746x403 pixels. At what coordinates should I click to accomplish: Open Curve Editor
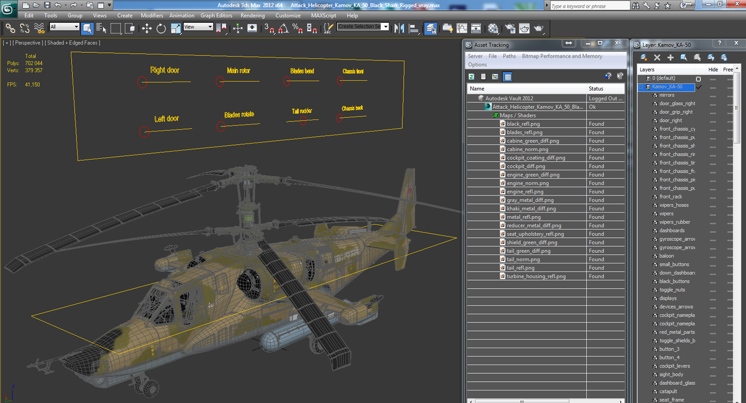462,29
